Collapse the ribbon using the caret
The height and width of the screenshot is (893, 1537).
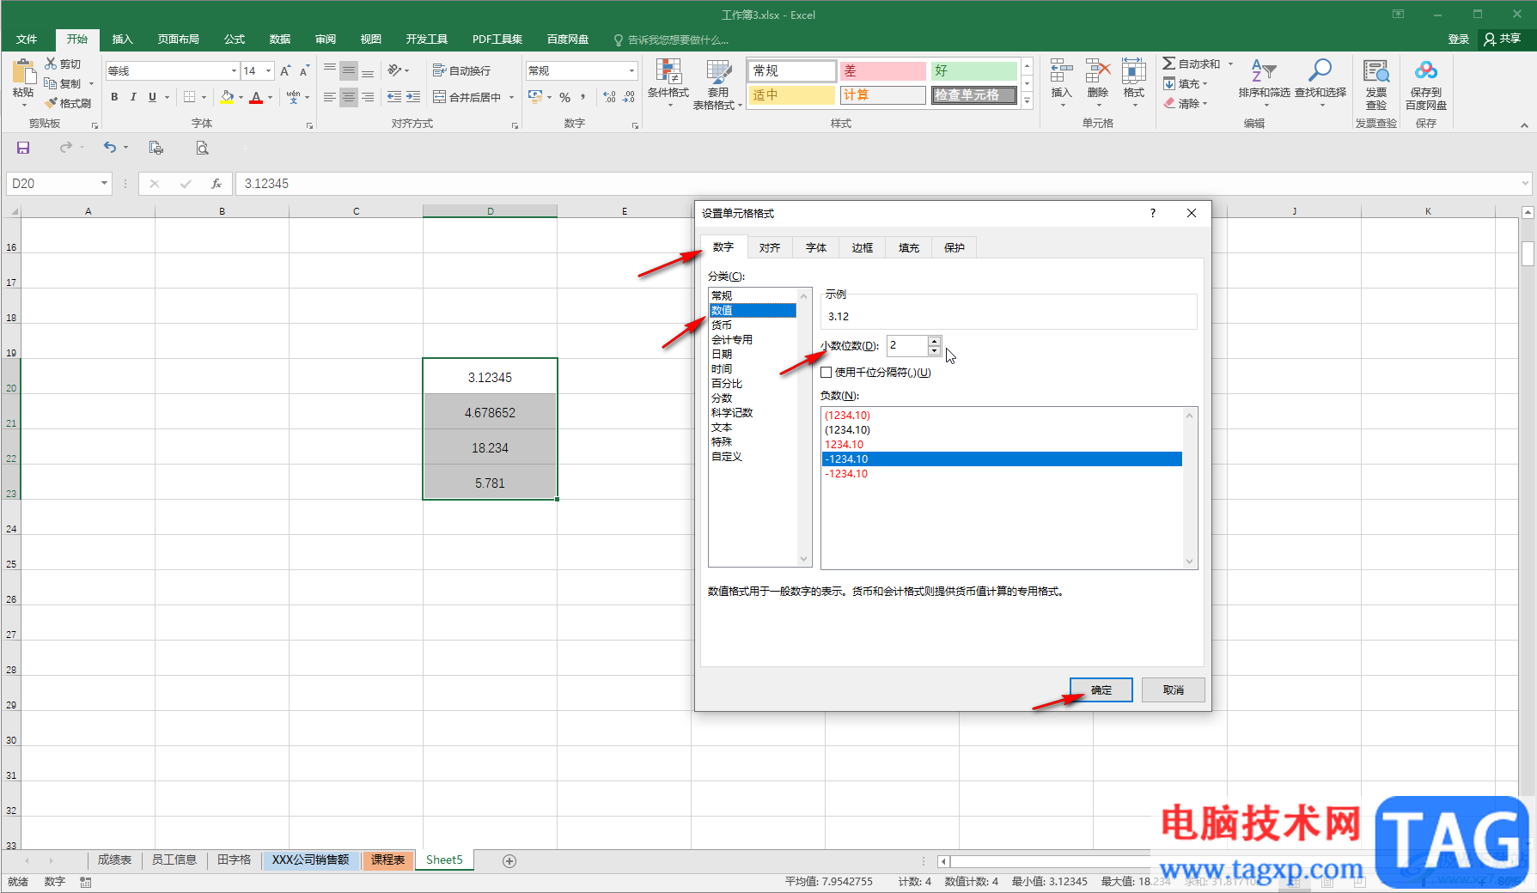point(1524,125)
